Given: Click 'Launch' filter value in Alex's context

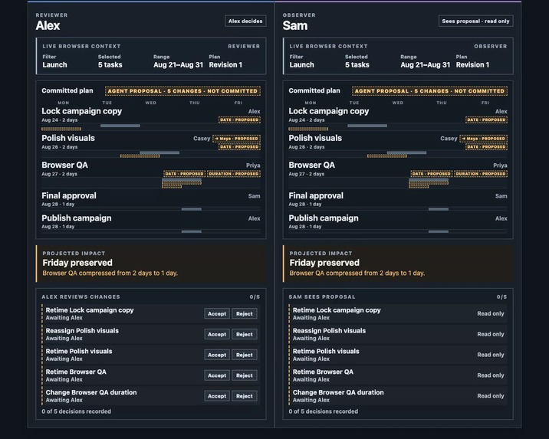Looking at the screenshot, I should [54, 64].
